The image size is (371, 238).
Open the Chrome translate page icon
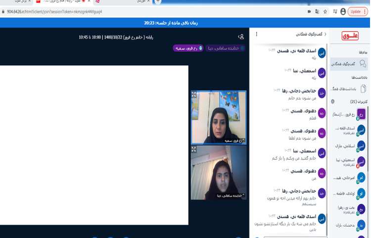click(317, 11)
